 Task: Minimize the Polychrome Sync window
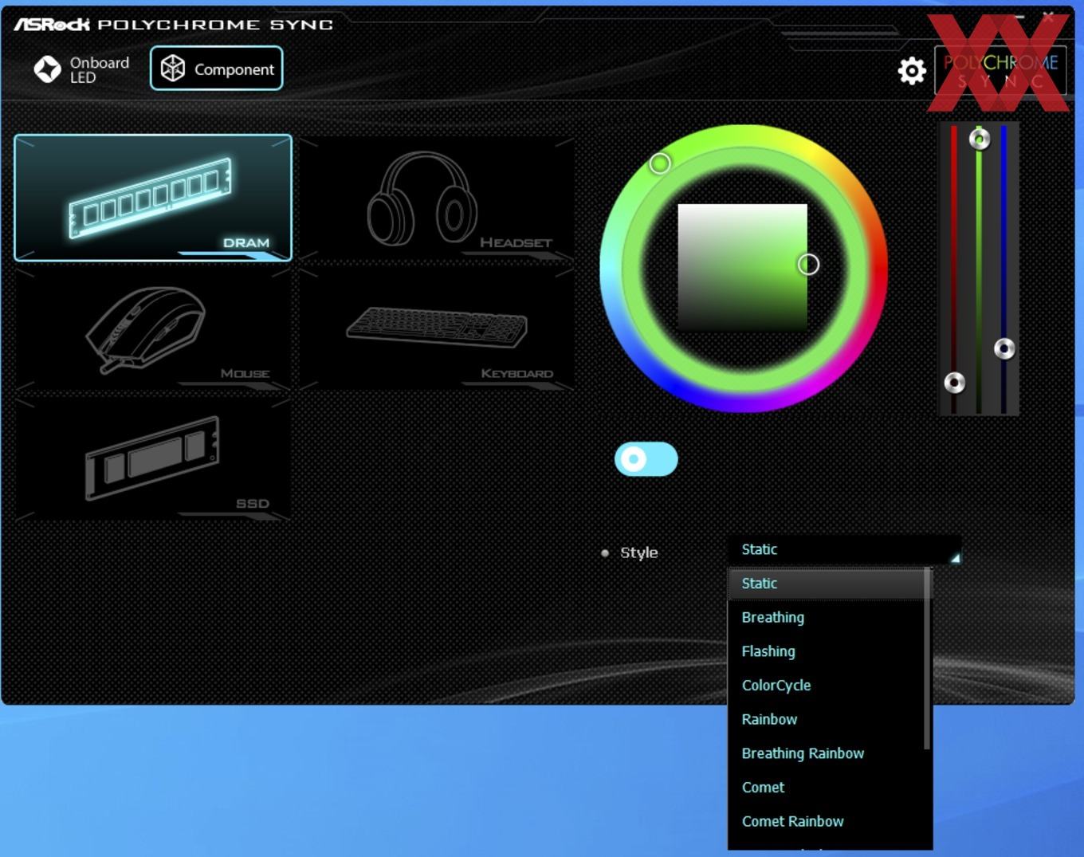[x=1019, y=15]
